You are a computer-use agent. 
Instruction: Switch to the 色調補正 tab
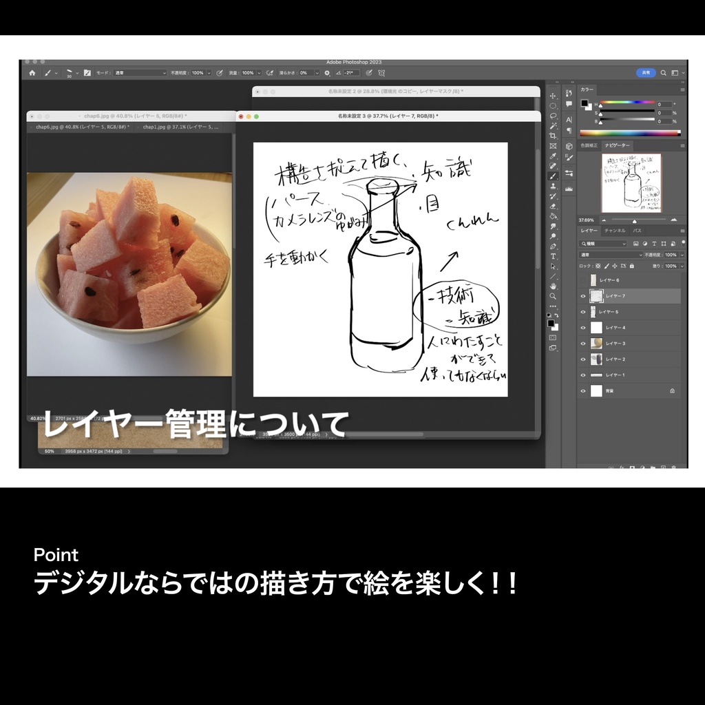589,145
